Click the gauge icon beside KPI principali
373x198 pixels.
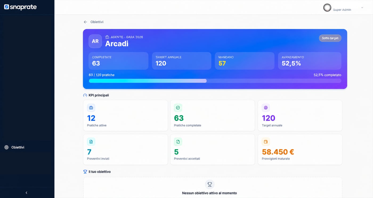click(x=85, y=95)
